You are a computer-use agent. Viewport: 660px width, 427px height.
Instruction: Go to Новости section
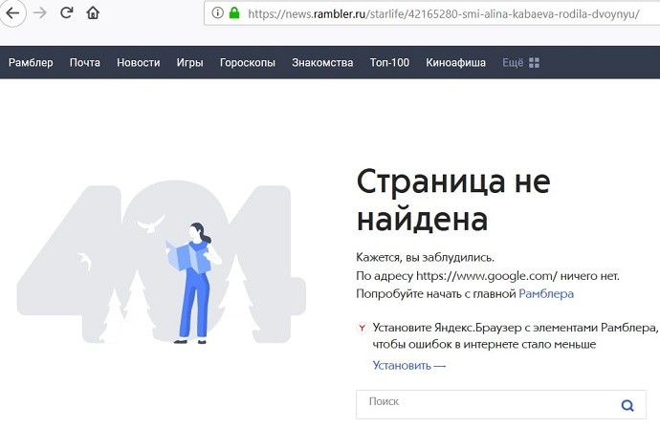tap(139, 63)
